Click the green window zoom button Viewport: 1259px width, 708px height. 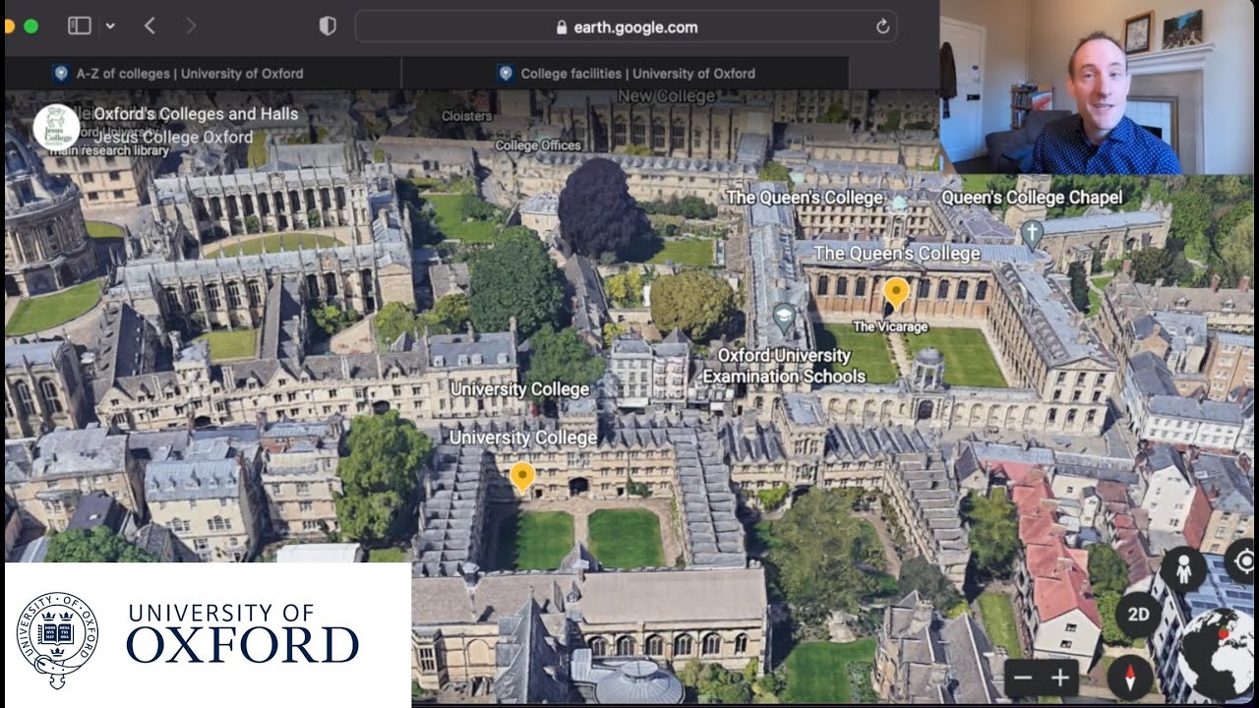30,26
